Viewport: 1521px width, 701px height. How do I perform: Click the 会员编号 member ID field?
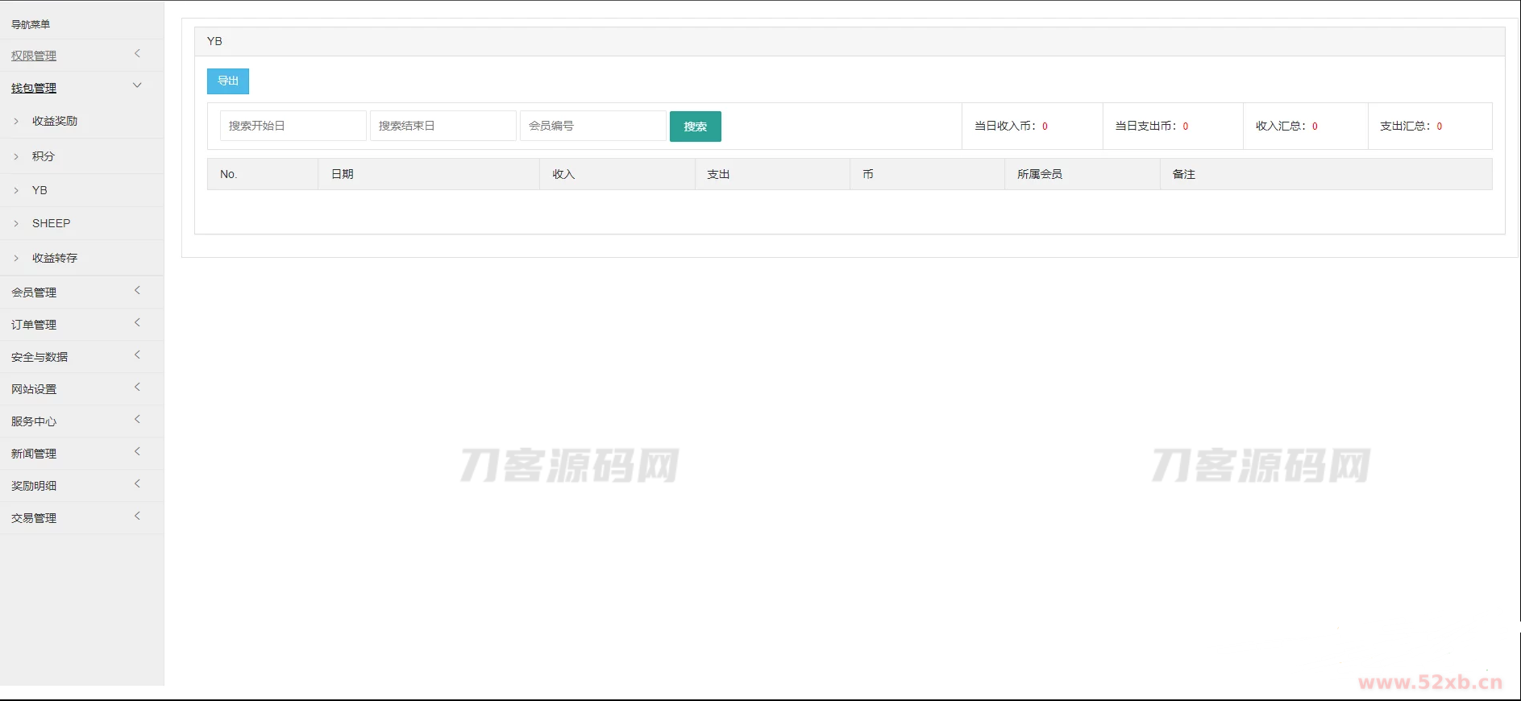point(592,126)
